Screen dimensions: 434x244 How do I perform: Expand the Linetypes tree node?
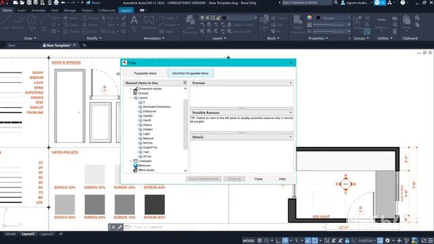coord(131,161)
